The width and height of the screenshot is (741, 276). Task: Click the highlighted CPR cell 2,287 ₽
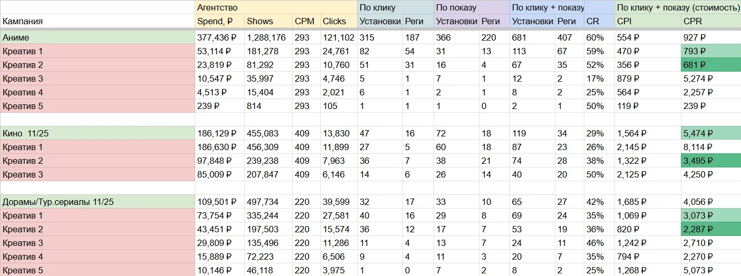[x=711, y=229]
